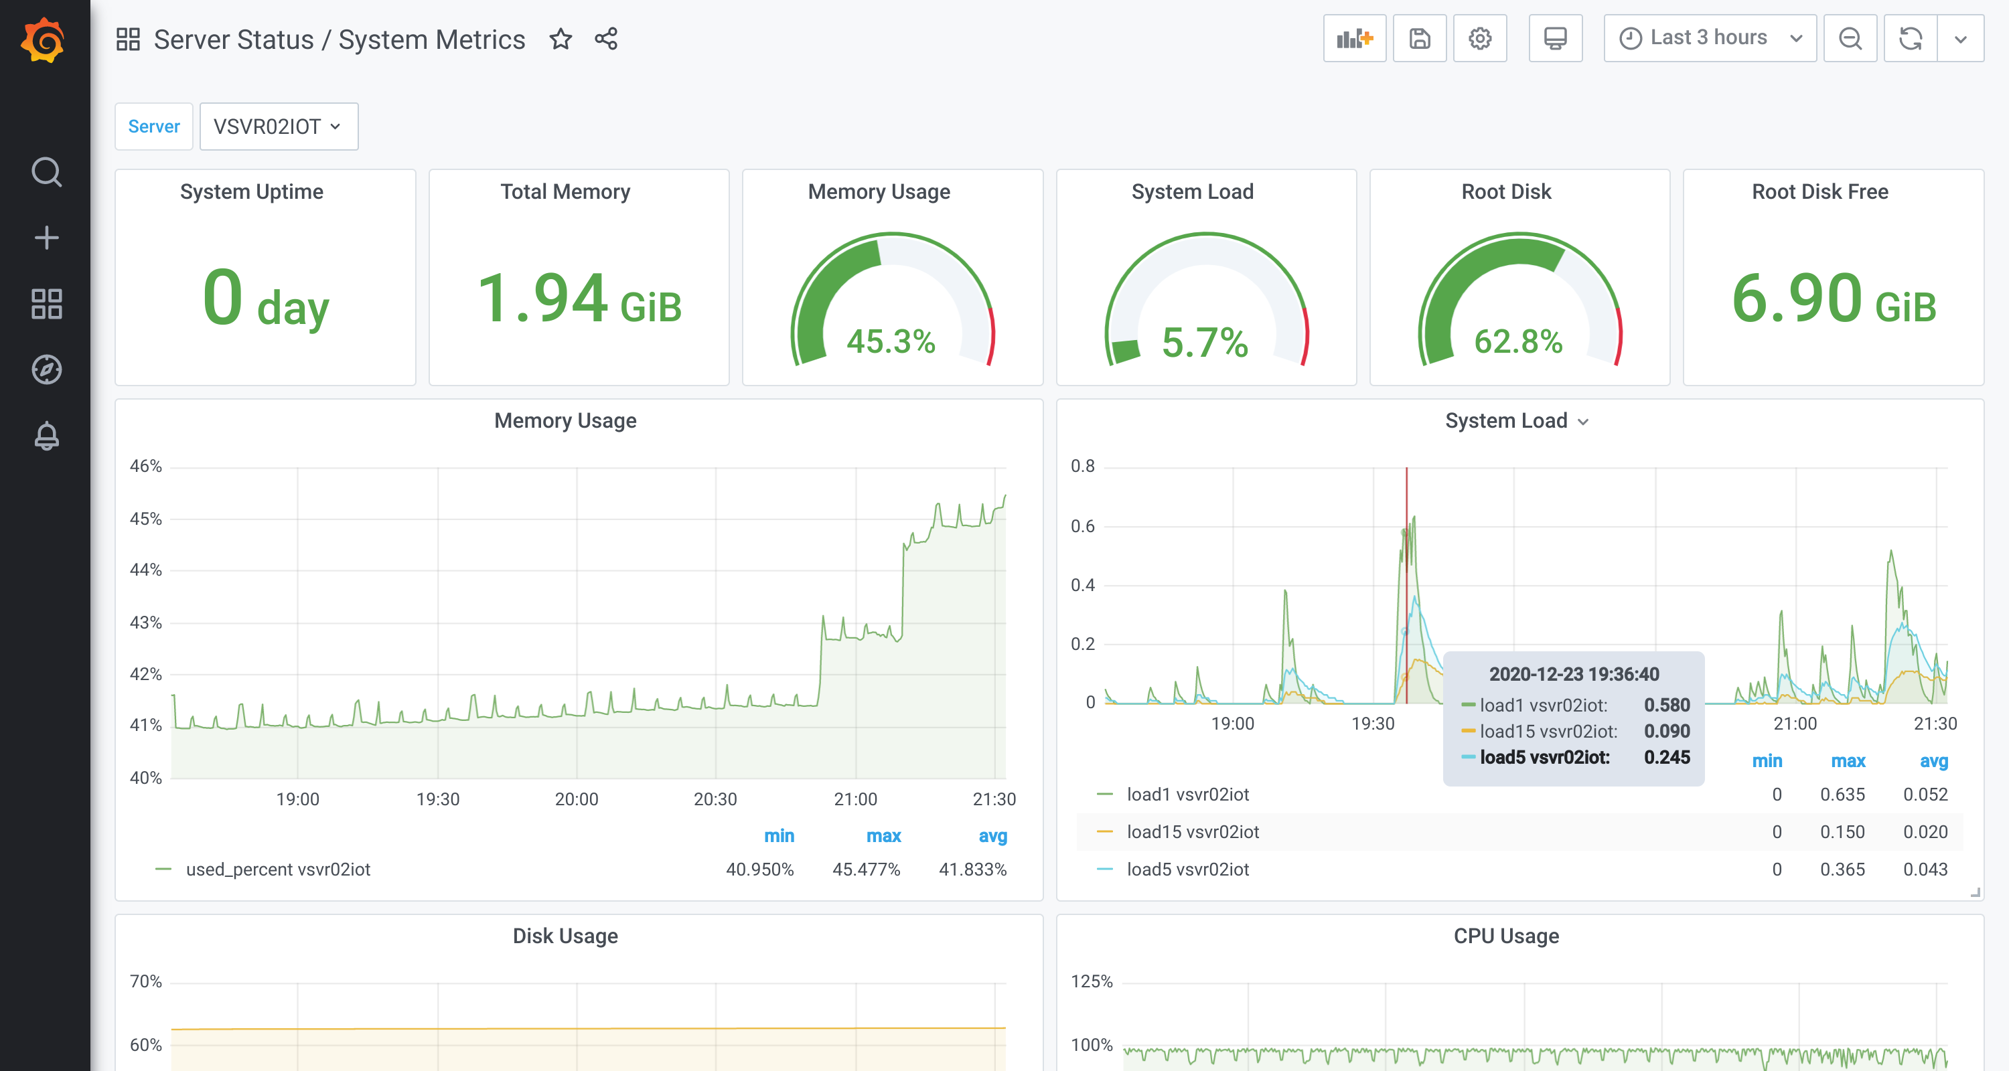2009x1071 pixels.
Task: Click the Add panel toolbar icon
Action: click(1355, 37)
